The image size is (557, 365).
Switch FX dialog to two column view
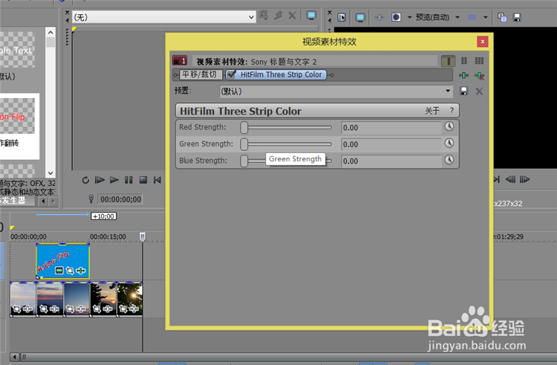pos(464,61)
